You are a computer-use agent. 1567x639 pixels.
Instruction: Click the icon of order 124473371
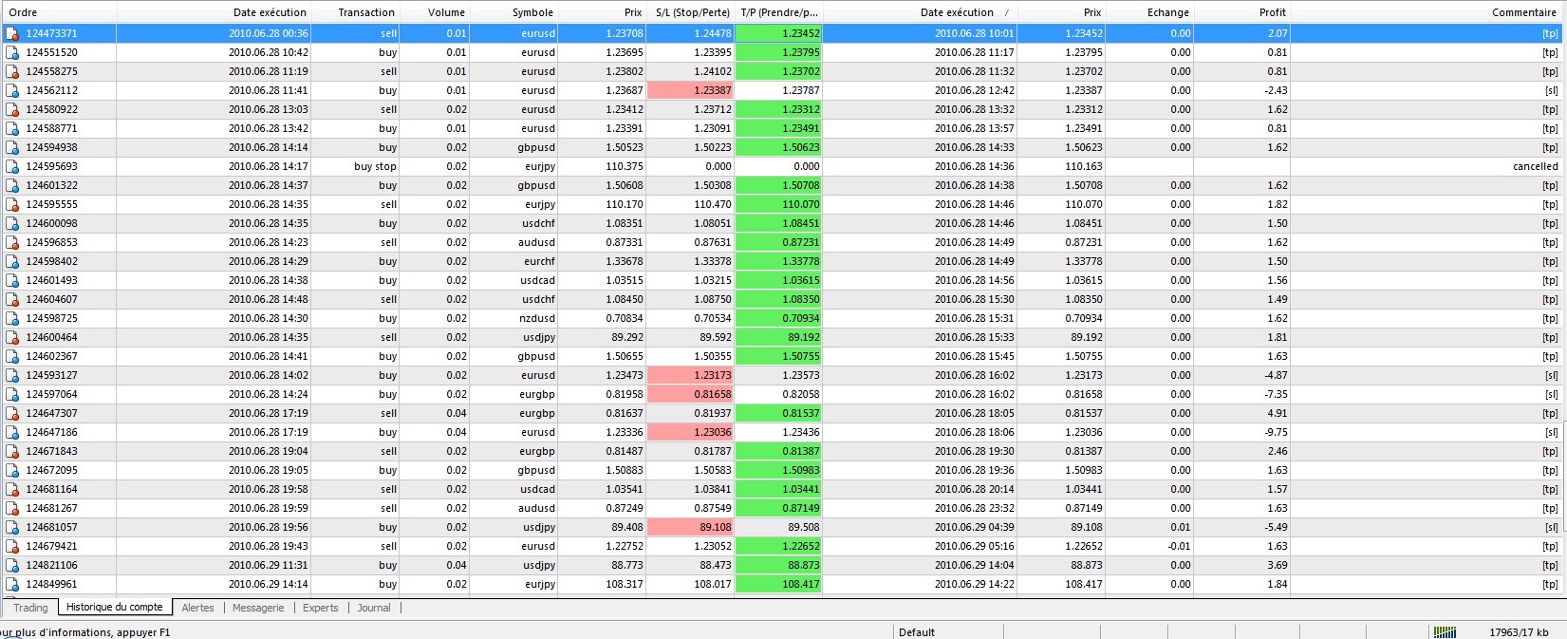(x=12, y=33)
